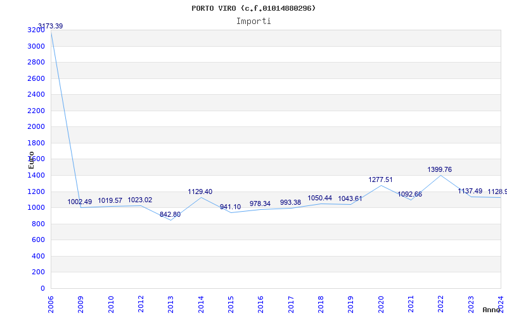Viewport: 507px width, 316px height.
Task: Click the chart title PORTO VIRO (c.f.01014880296)
Action: (253, 8)
